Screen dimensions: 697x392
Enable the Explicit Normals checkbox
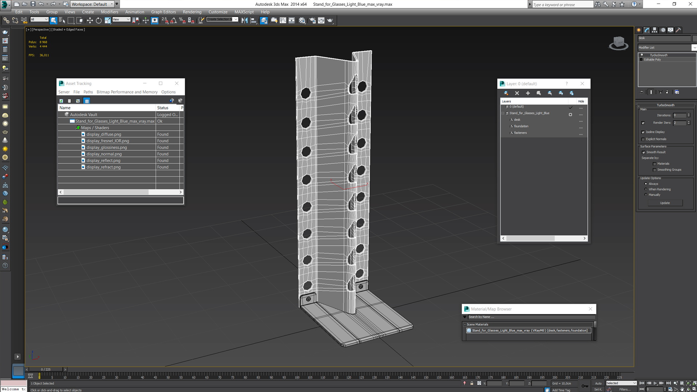pos(643,139)
